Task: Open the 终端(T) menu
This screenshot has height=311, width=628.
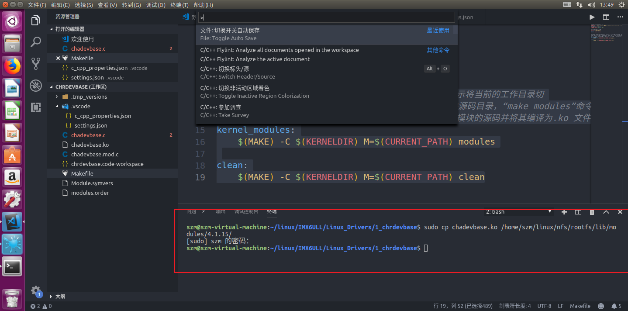Action: (179, 5)
